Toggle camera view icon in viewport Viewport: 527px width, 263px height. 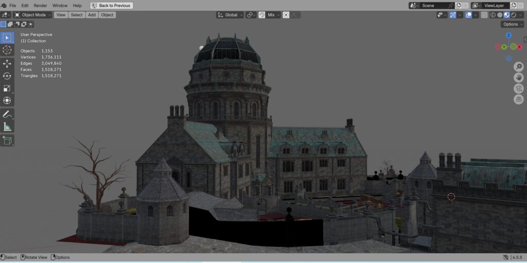coord(519,89)
